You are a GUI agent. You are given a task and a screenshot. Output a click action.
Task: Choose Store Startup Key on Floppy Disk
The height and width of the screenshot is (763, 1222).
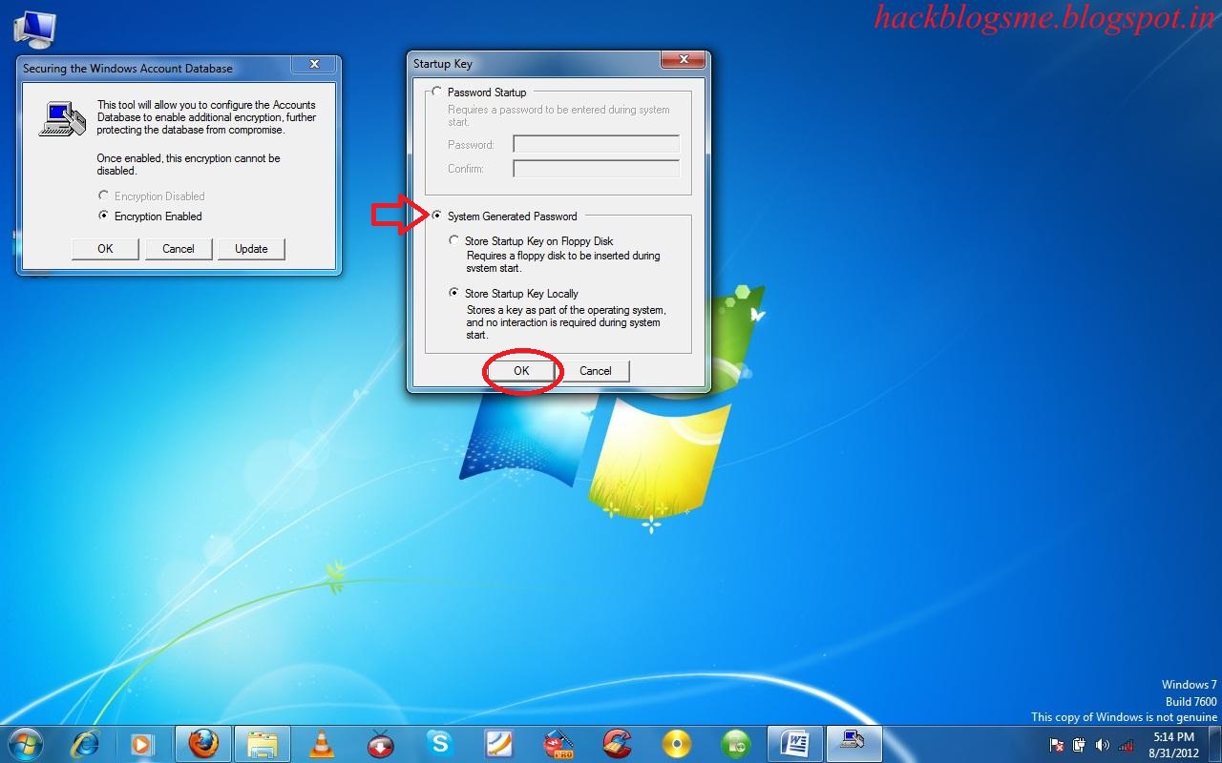pos(454,241)
